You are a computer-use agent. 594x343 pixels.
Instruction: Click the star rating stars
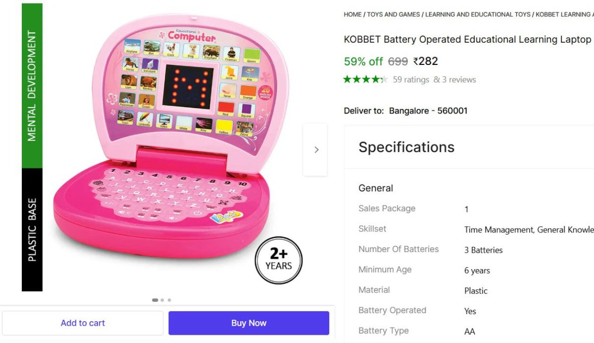click(365, 79)
